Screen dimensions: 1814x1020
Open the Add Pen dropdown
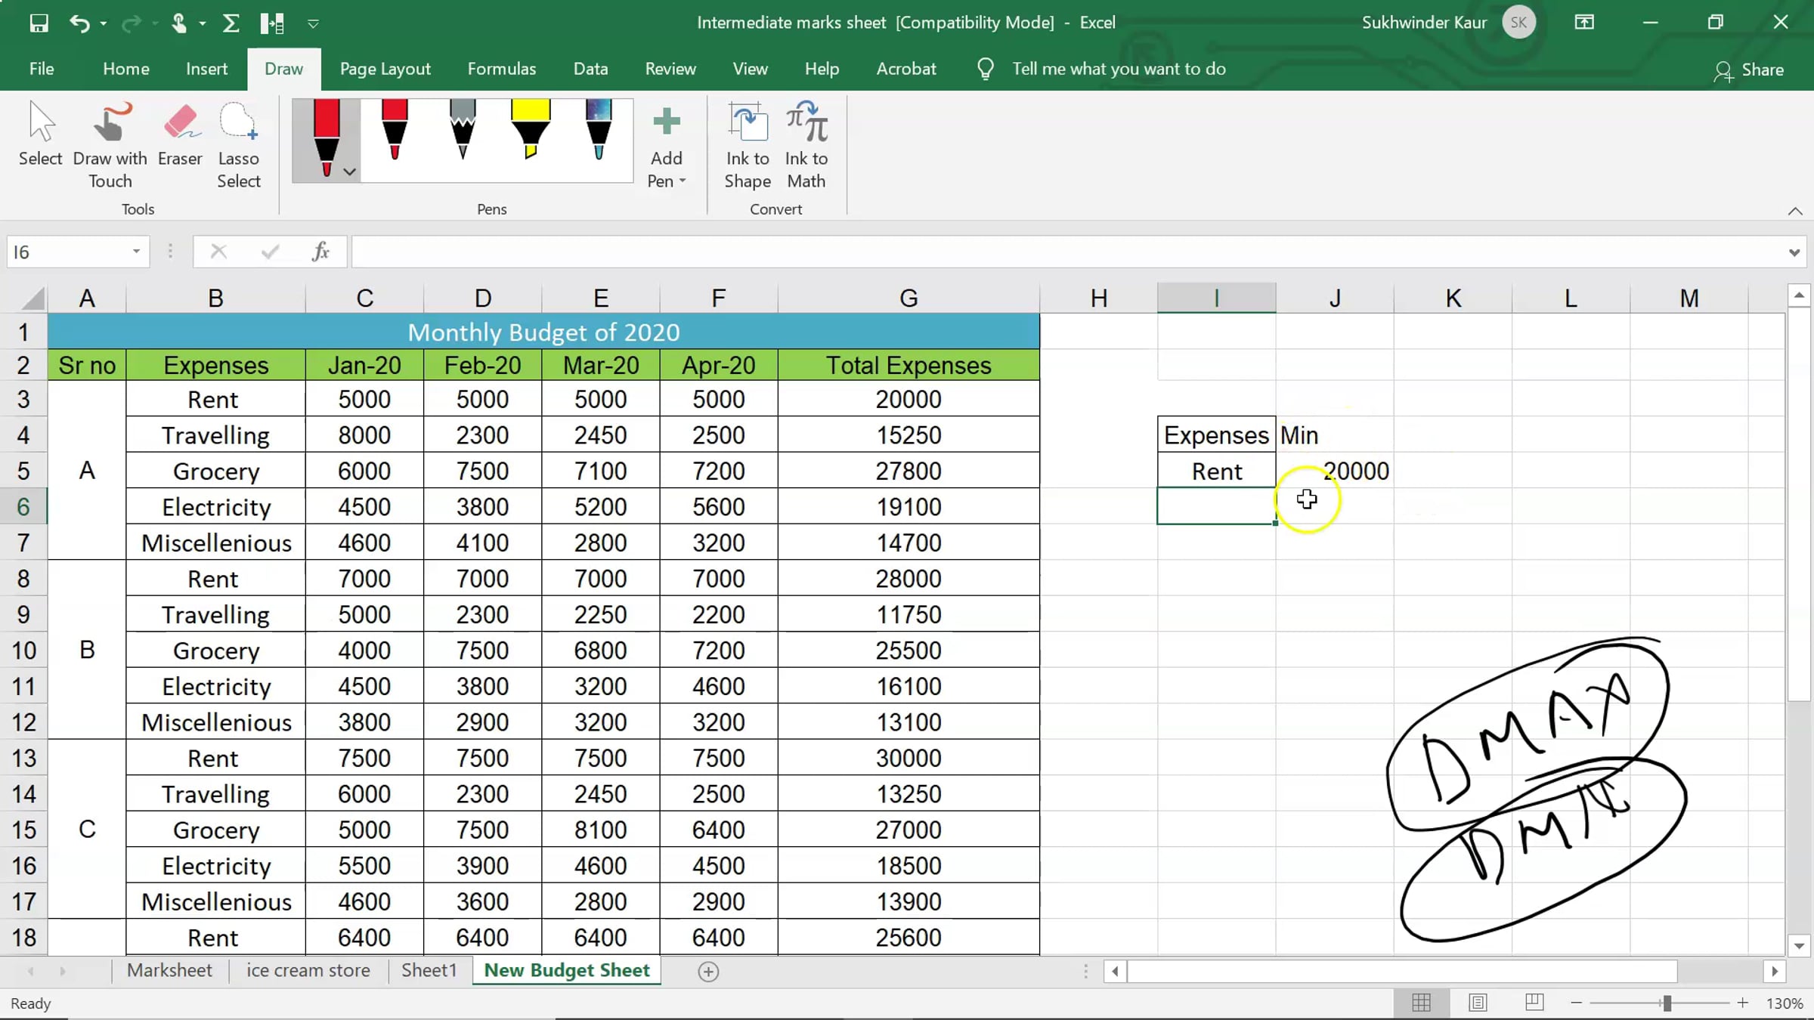pos(666,147)
